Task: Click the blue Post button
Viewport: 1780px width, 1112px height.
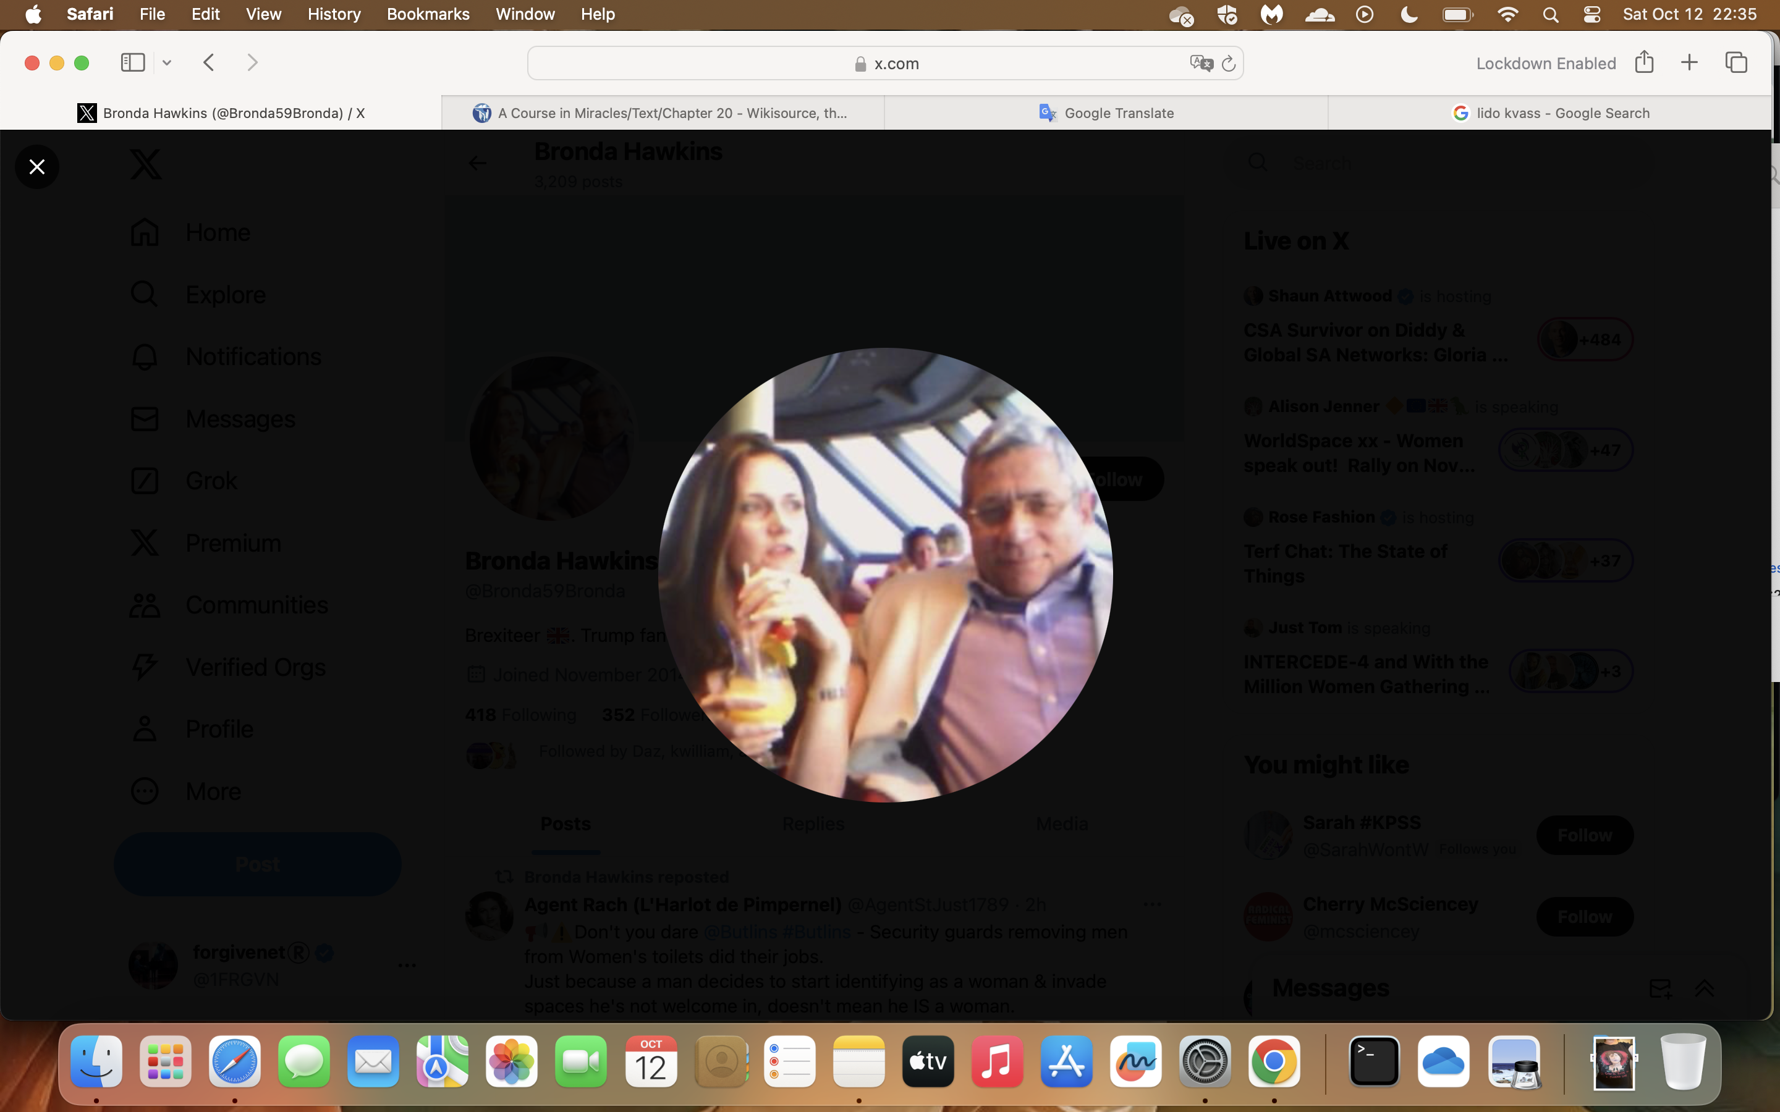Action: pos(258,864)
